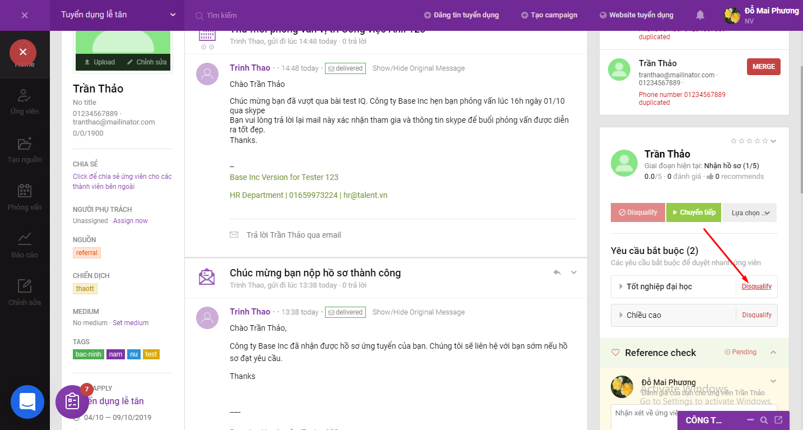Click the bac-ninh green tag
The image size is (803, 430).
(89, 354)
